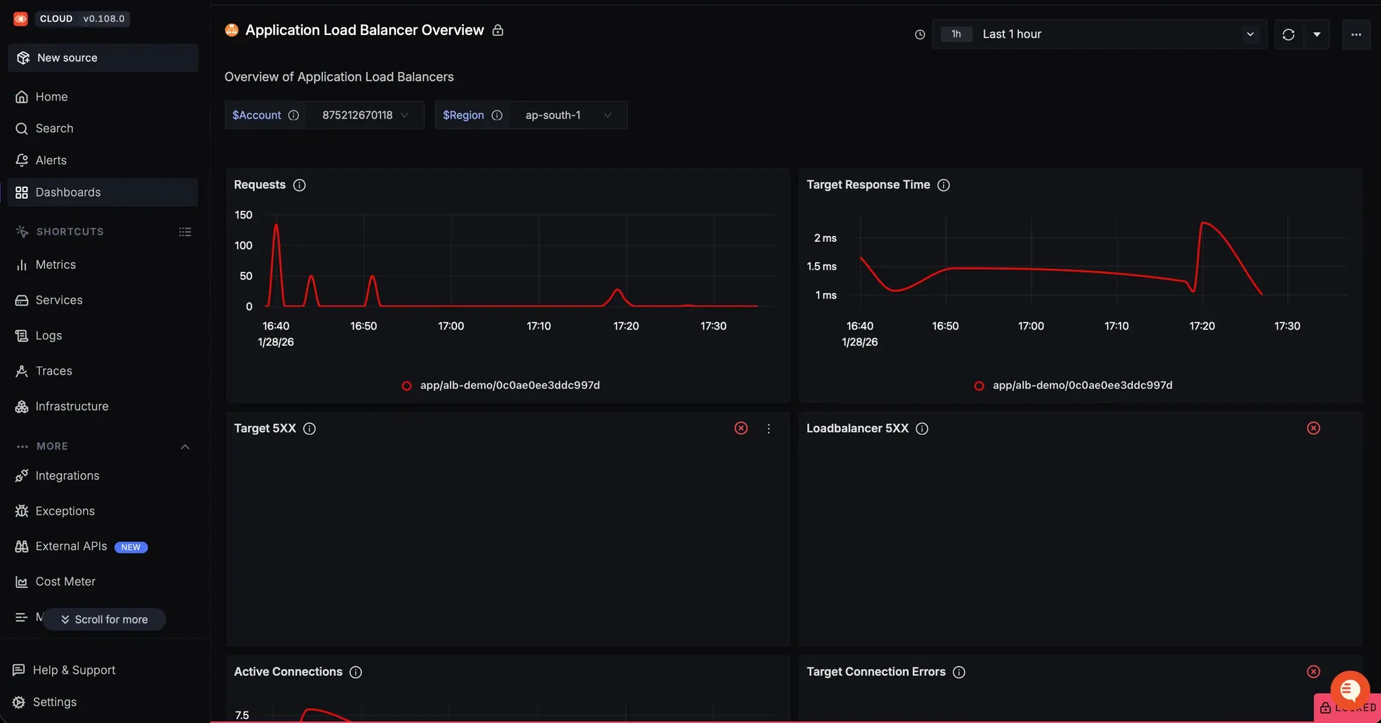Screen dimensions: 1381x723
Task: Open the Target 5XX panel kebab menu
Action: click(x=768, y=429)
